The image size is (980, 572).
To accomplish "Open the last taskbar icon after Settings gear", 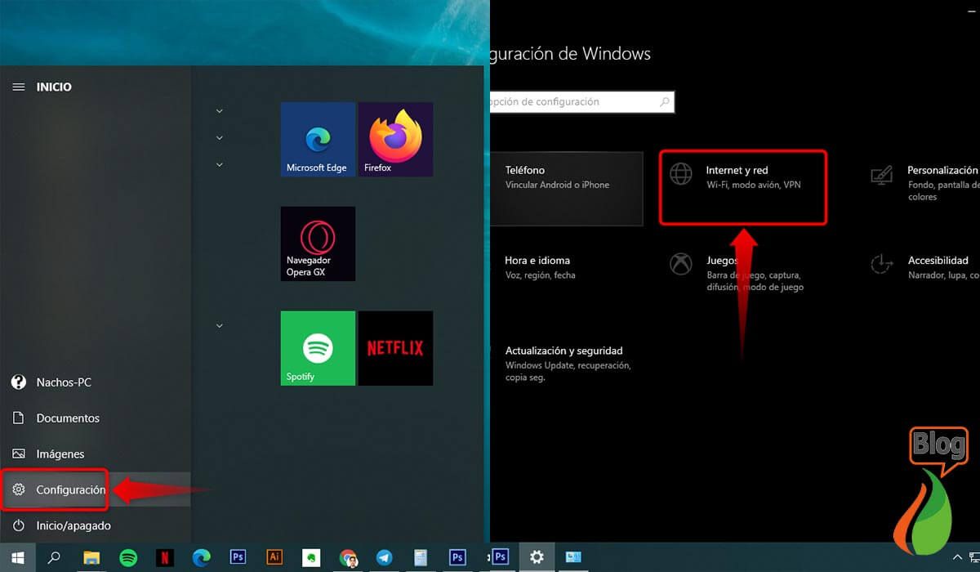I will pos(573,557).
